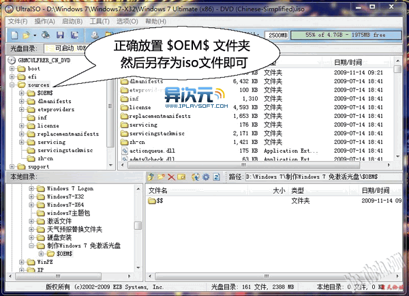Viewport: 409px width, 296px height.
Task: Click local tree vertical scrollbar thumb
Action: coord(138,226)
